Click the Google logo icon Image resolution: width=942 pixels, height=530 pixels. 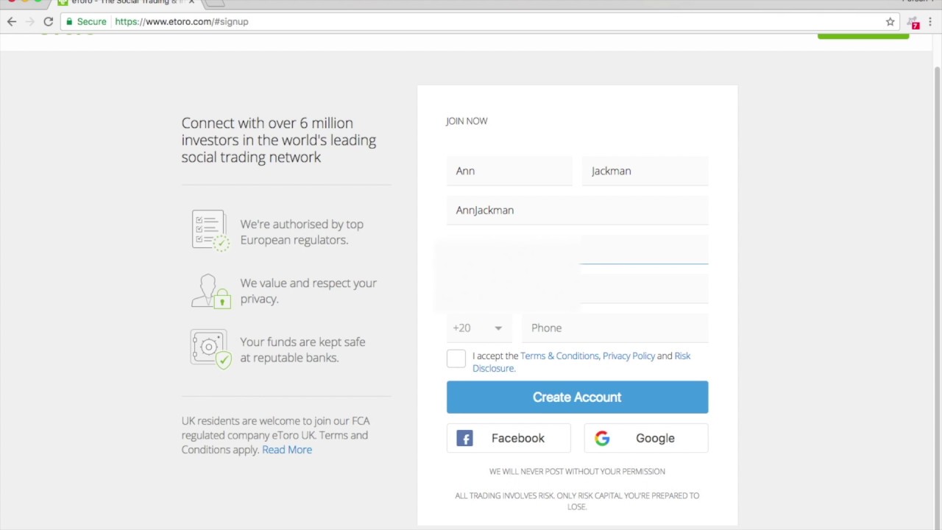tap(602, 439)
